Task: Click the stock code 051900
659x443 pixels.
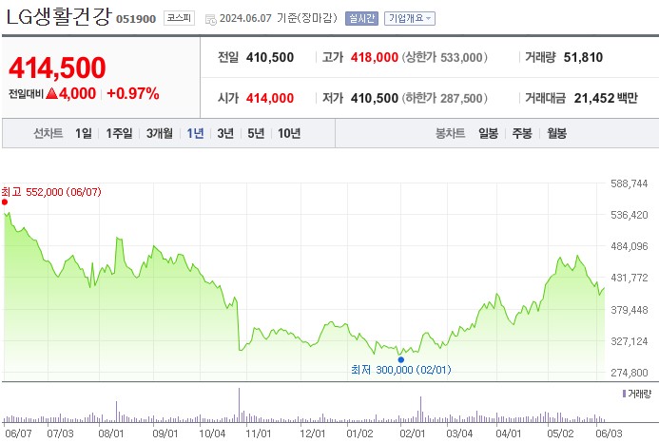Action: (136, 19)
